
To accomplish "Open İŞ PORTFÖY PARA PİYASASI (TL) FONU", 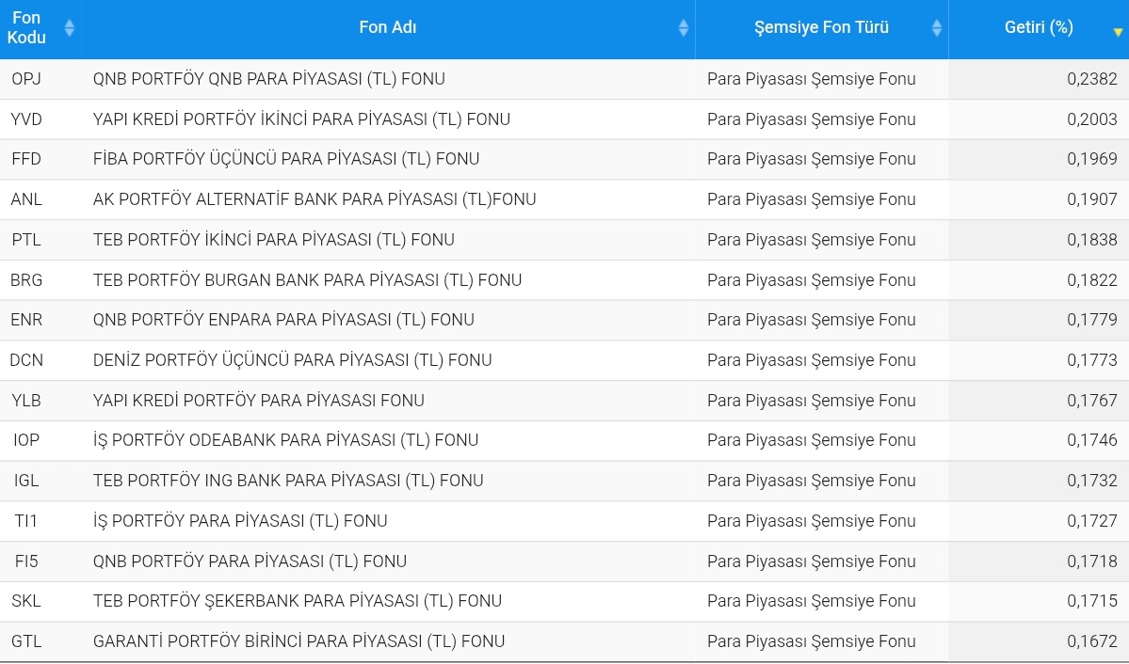I will pyautogui.click(x=240, y=521).
